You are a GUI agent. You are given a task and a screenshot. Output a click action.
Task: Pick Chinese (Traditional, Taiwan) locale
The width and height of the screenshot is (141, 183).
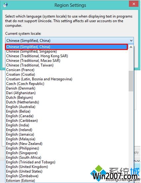67,65
